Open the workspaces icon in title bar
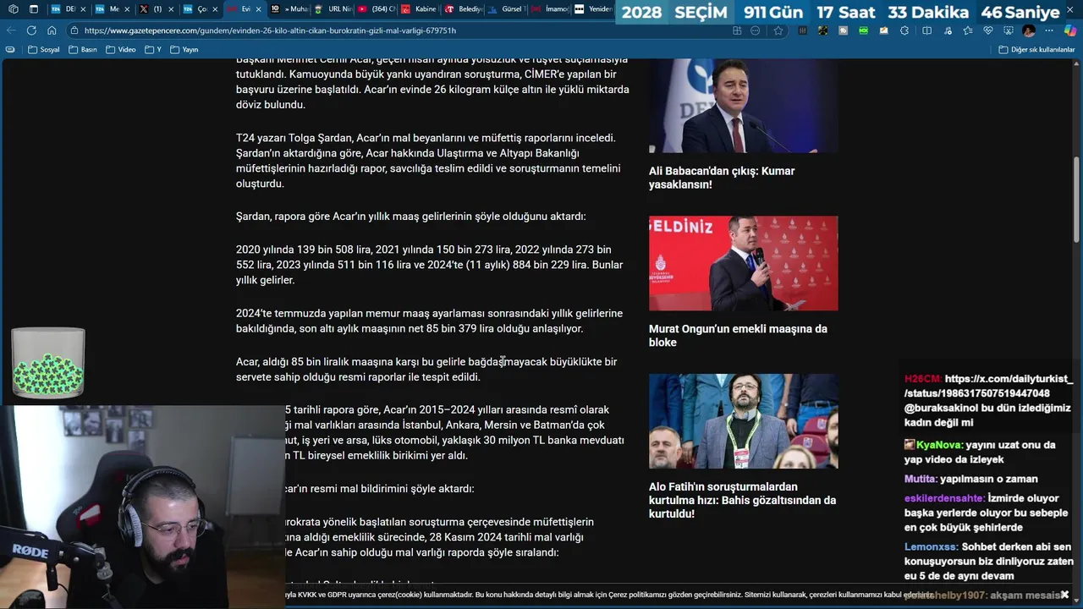Viewport: 1083px width, 609px height. pyautogui.click(x=13, y=9)
